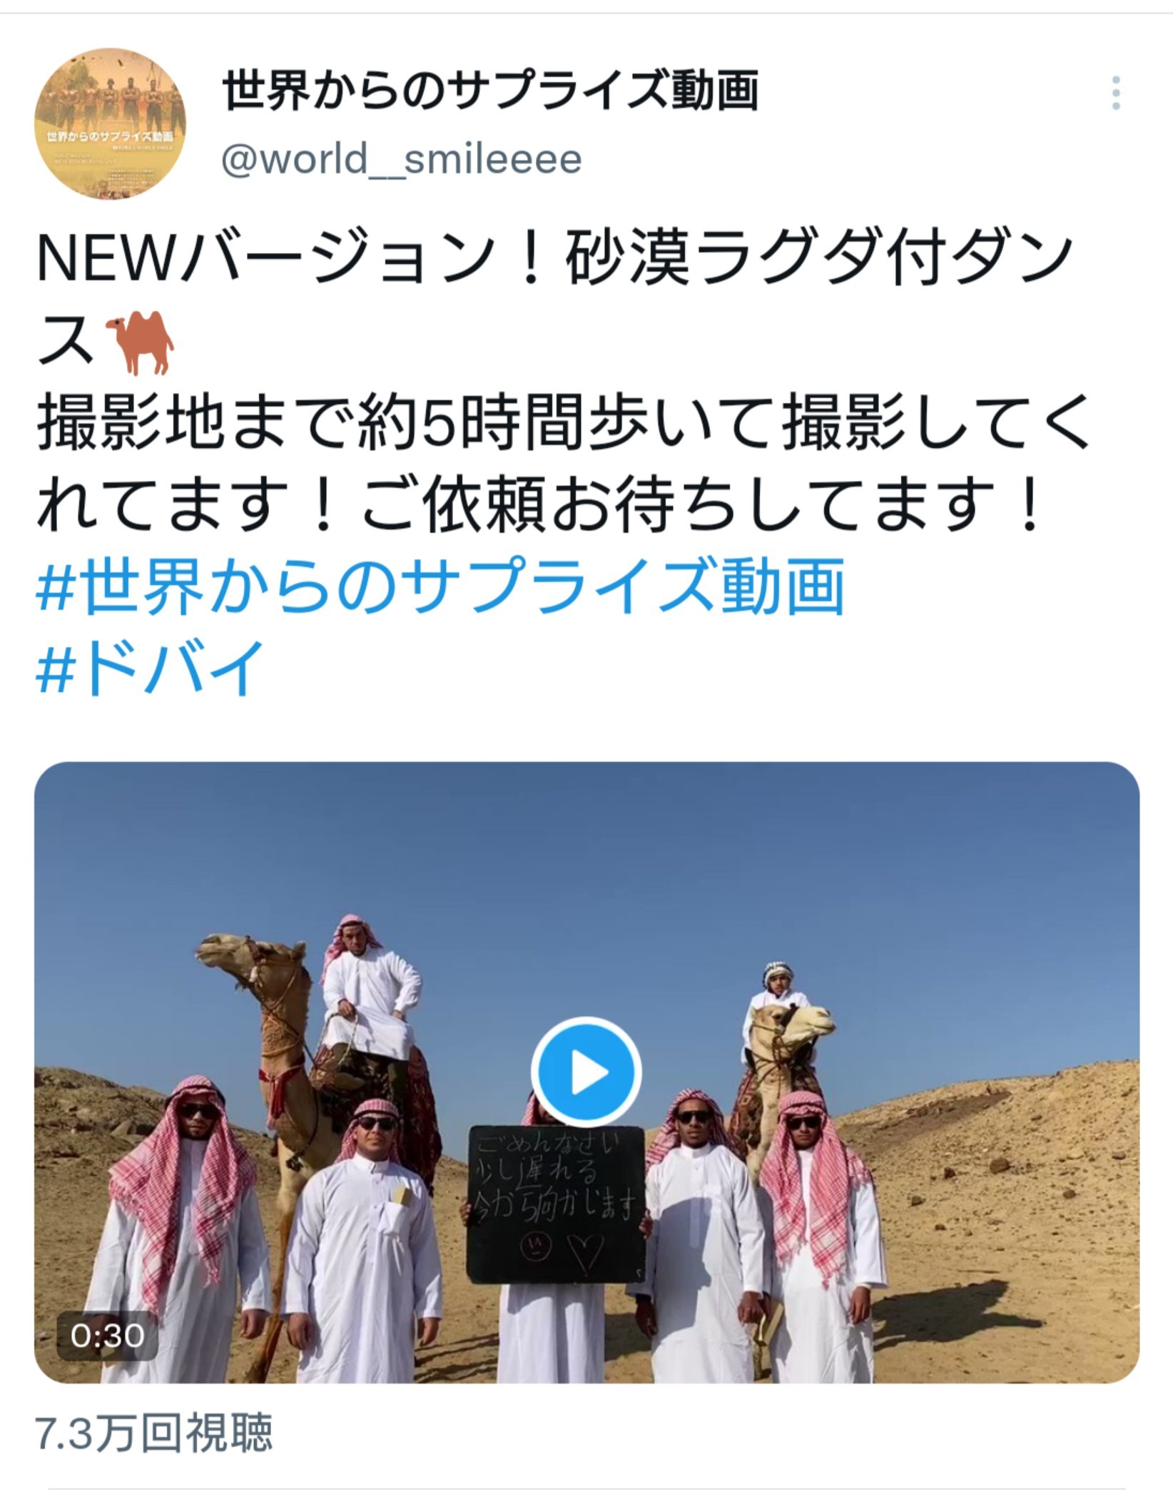
Task: Open the @world__smileeee handle profile
Action: (402, 159)
